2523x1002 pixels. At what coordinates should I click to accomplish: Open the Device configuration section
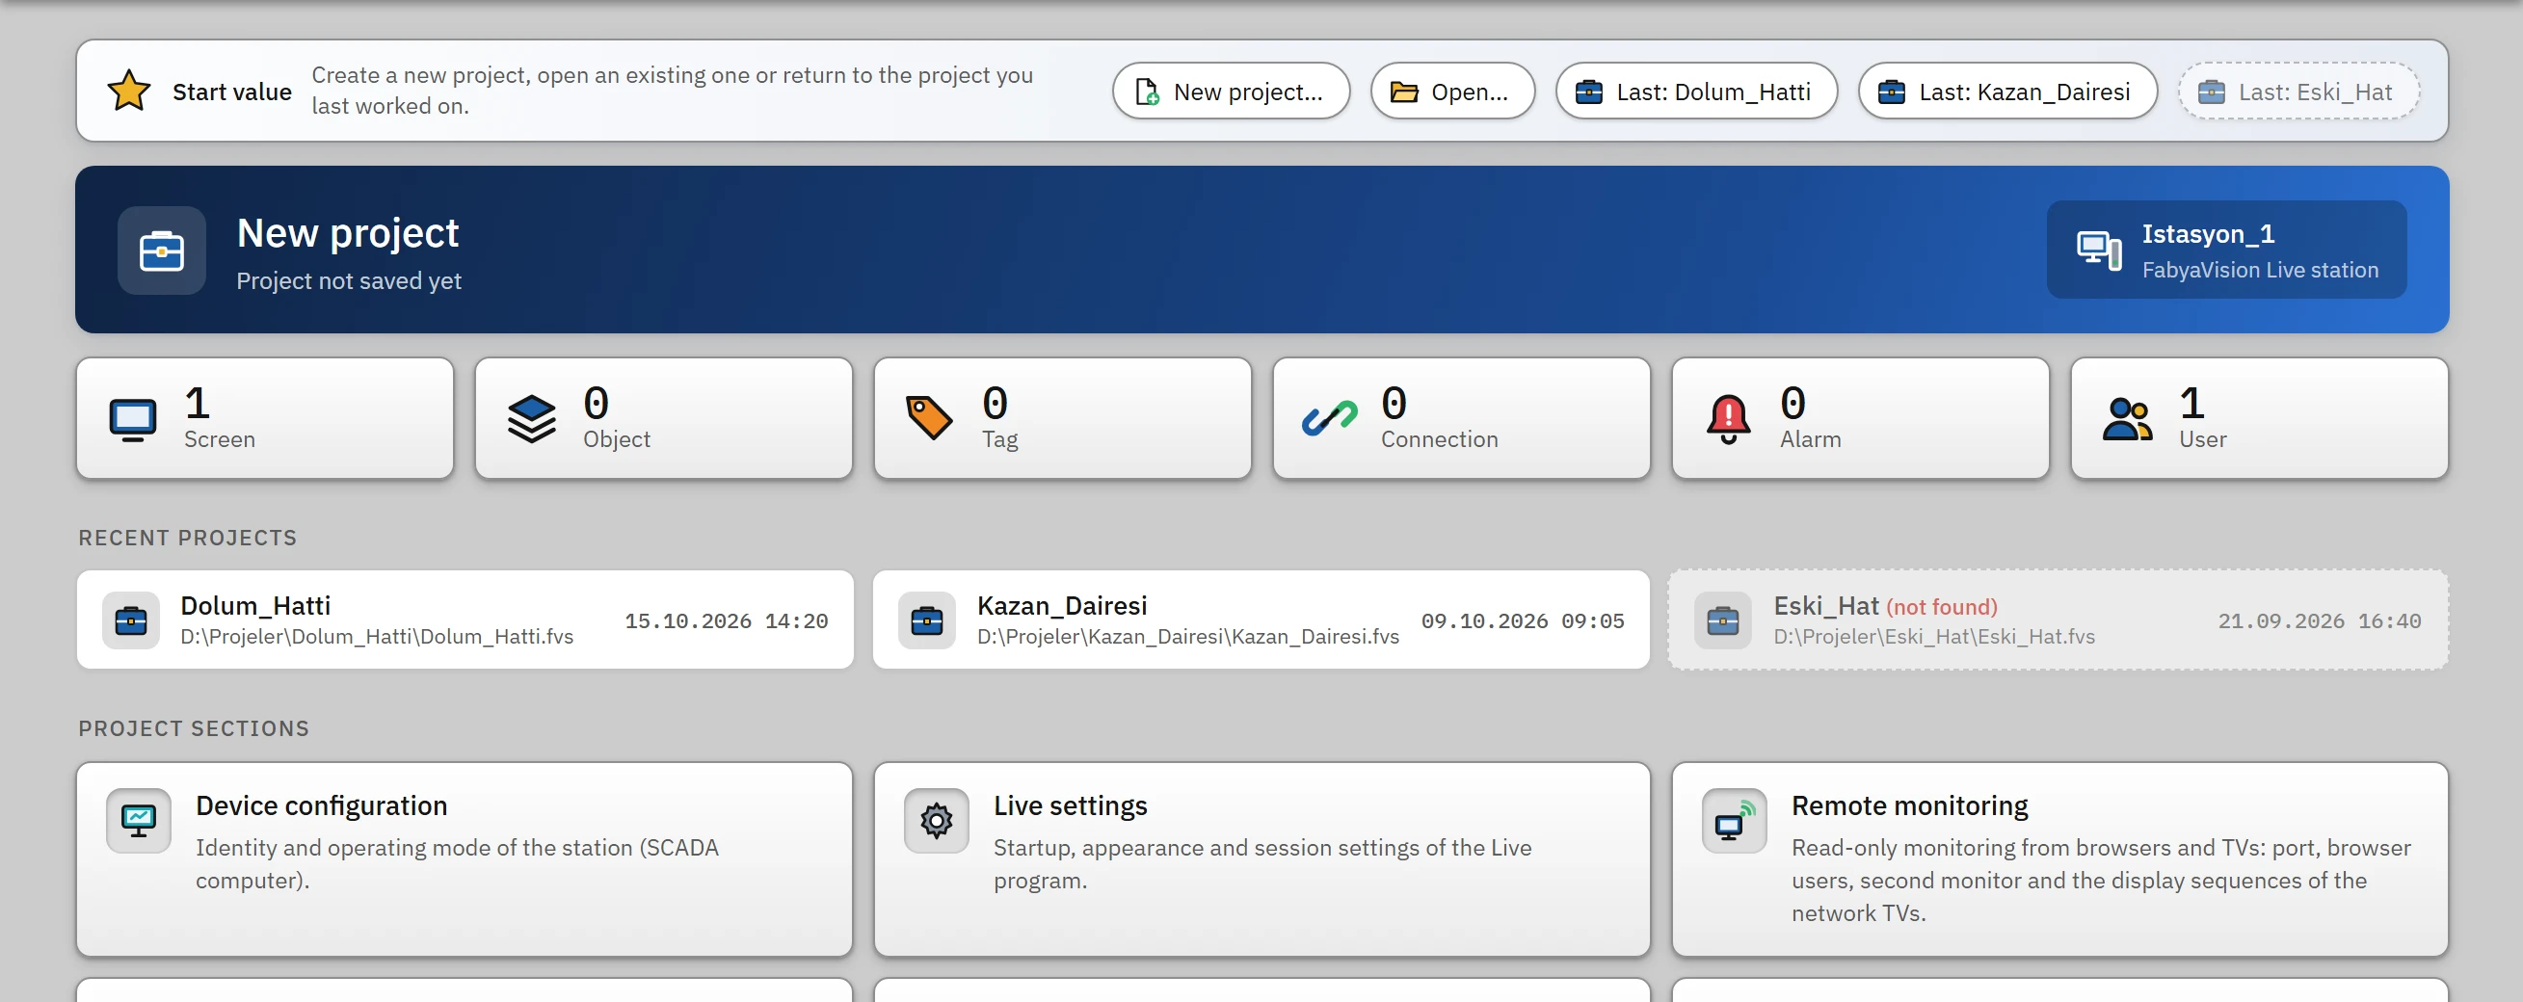point(465,859)
